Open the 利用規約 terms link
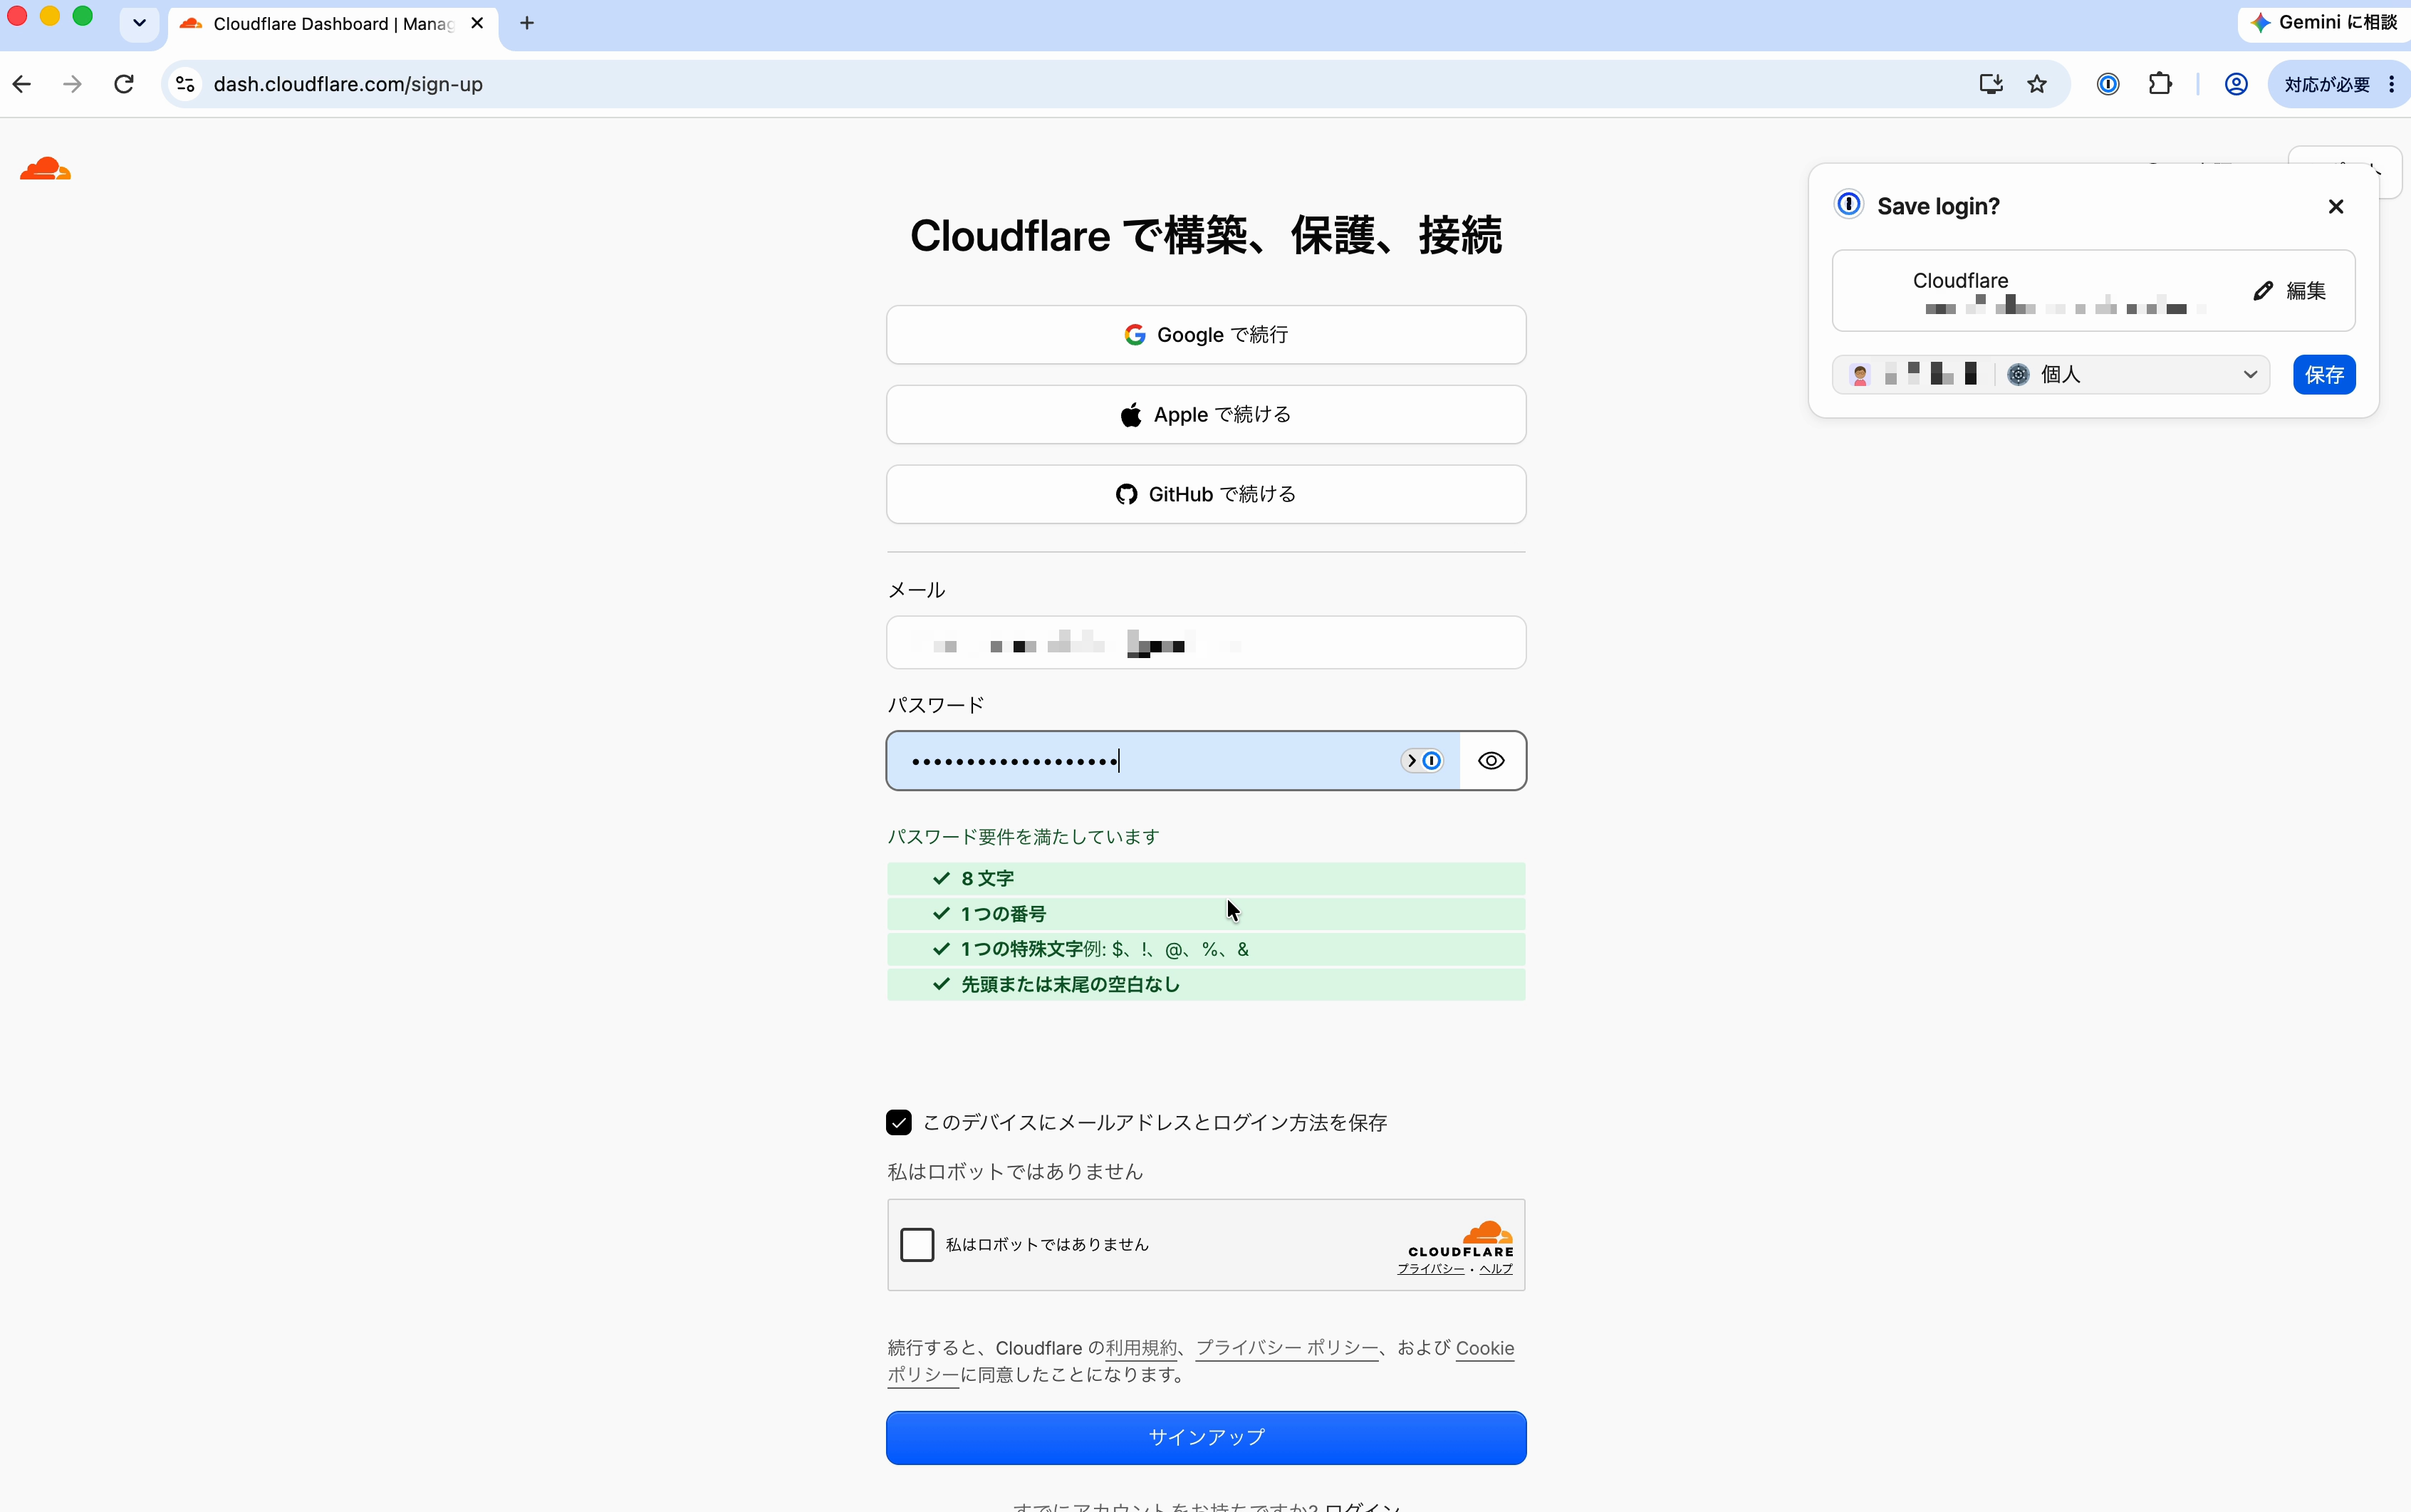Image resolution: width=2411 pixels, height=1512 pixels. [1141, 1348]
